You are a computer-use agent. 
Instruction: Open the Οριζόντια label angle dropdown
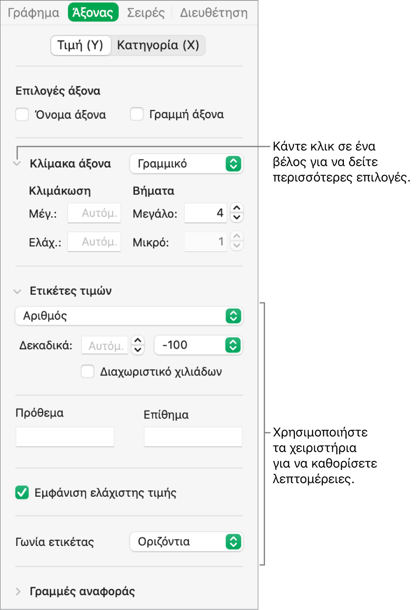(x=186, y=542)
